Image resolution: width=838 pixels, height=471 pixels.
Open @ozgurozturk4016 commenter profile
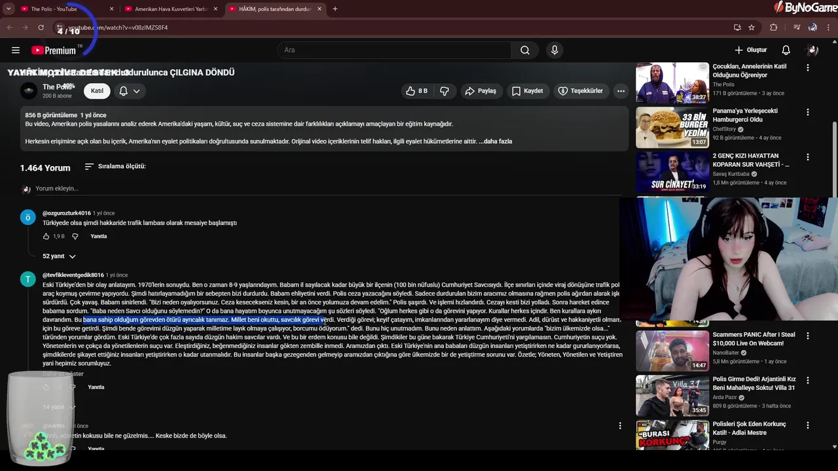tap(67, 213)
